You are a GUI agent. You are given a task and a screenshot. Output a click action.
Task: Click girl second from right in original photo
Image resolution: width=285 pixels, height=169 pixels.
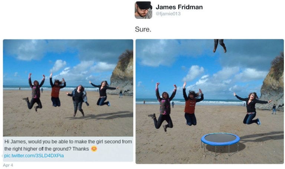point(78,101)
